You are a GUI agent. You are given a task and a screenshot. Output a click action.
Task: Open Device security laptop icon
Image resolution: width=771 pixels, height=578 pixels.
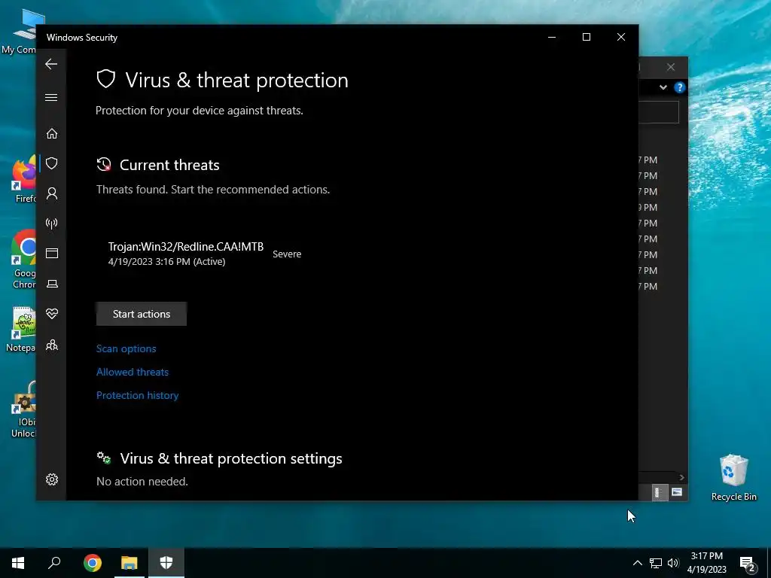(x=52, y=284)
